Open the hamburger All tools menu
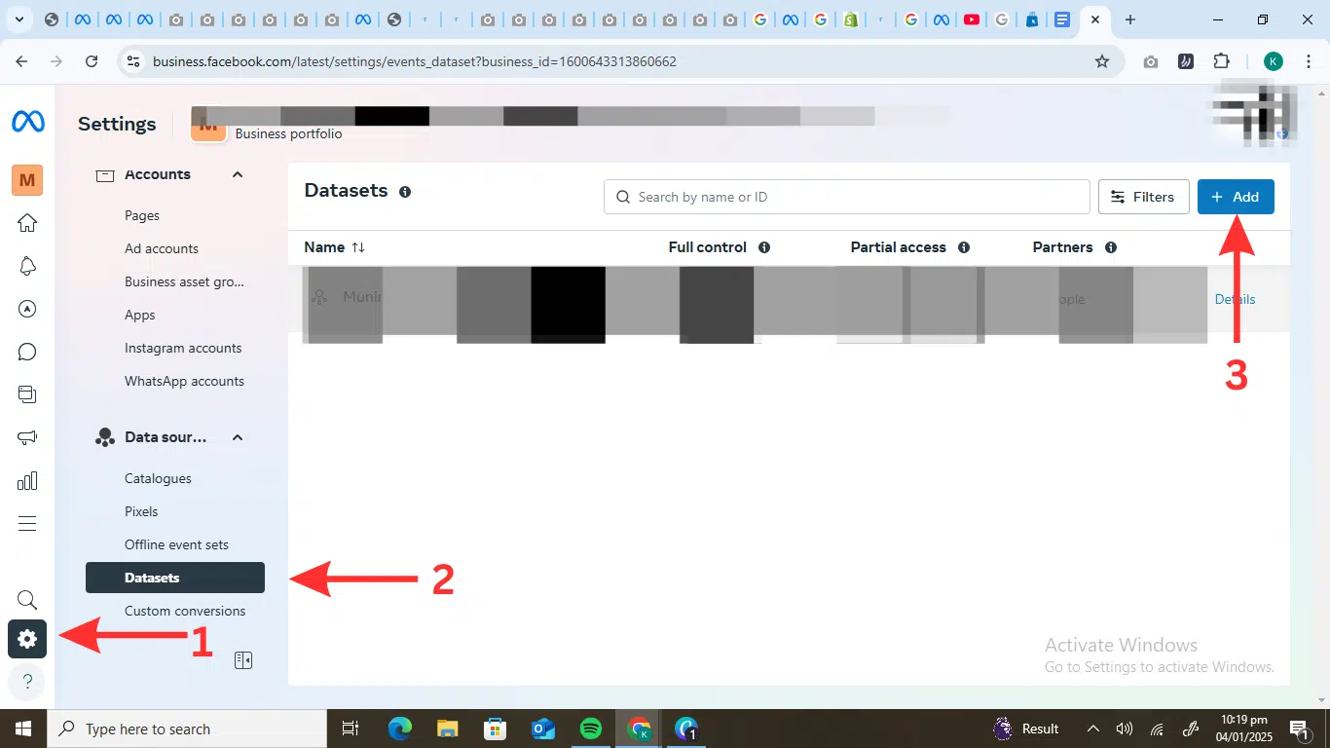 pos(27,524)
